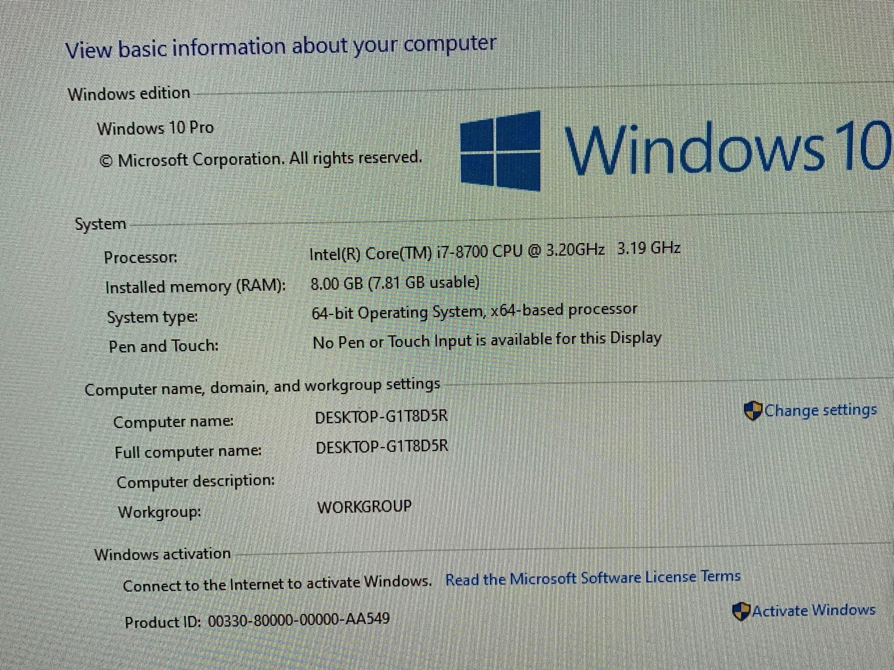Viewport: 894px width, 670px height.
Task: Click the 'Workgroup:' label
Action: pos(160,512)
